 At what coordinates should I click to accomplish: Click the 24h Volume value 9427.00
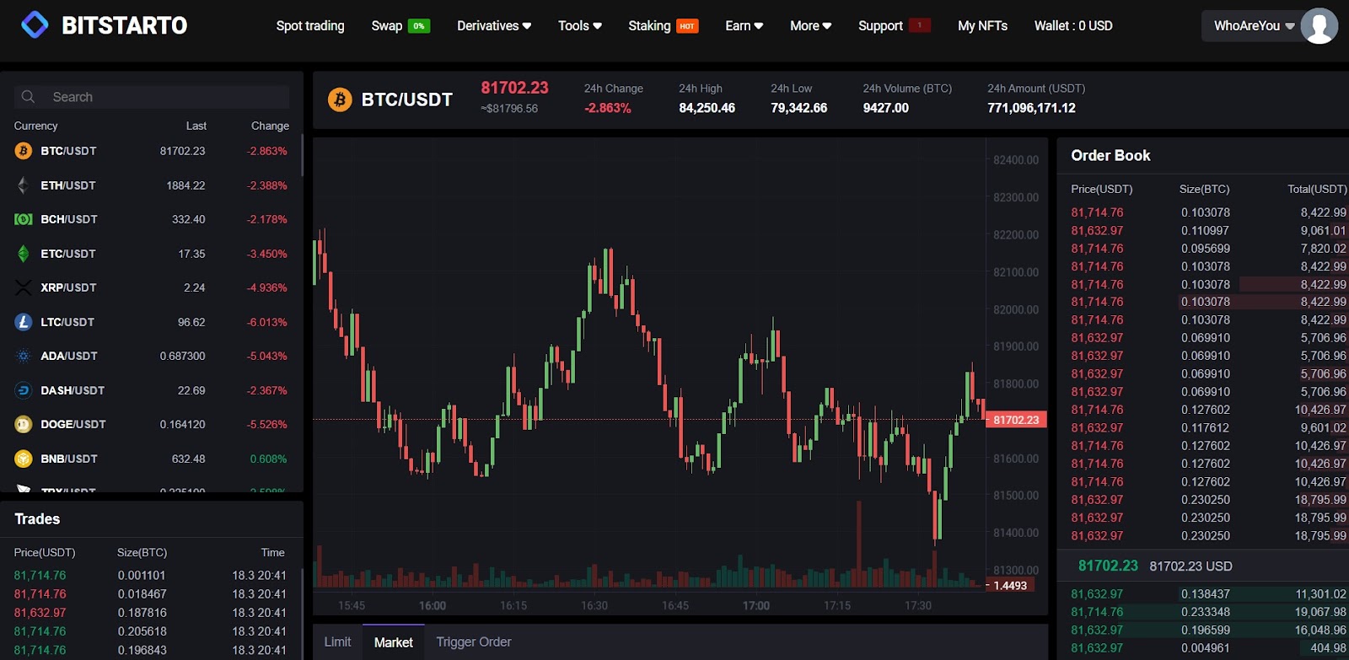click(885, 108)
